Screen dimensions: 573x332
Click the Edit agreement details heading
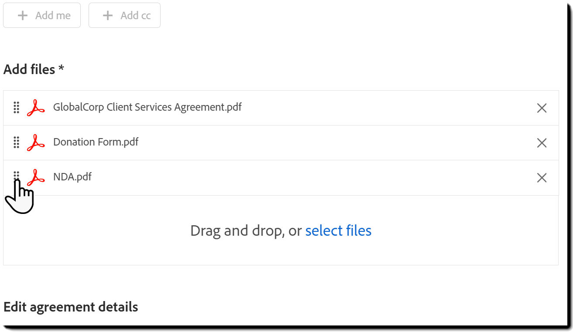tap(71, 307)
